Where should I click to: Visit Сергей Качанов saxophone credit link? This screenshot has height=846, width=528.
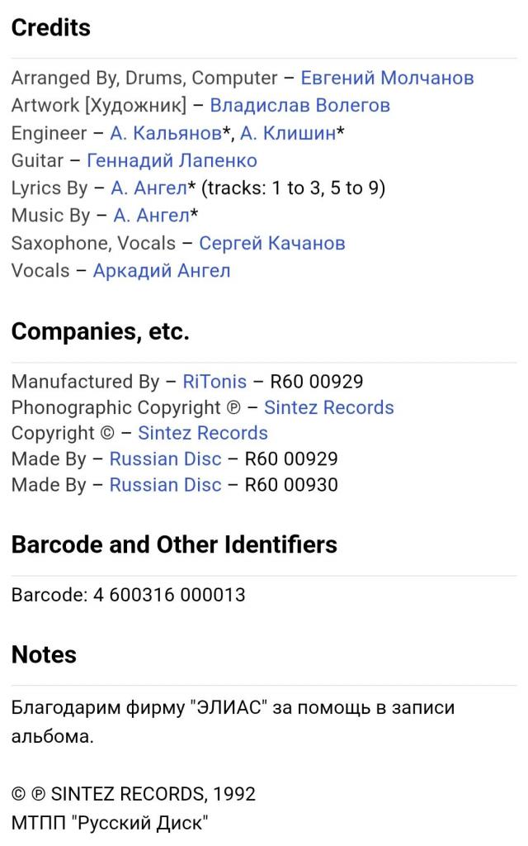tap(272, 243)
